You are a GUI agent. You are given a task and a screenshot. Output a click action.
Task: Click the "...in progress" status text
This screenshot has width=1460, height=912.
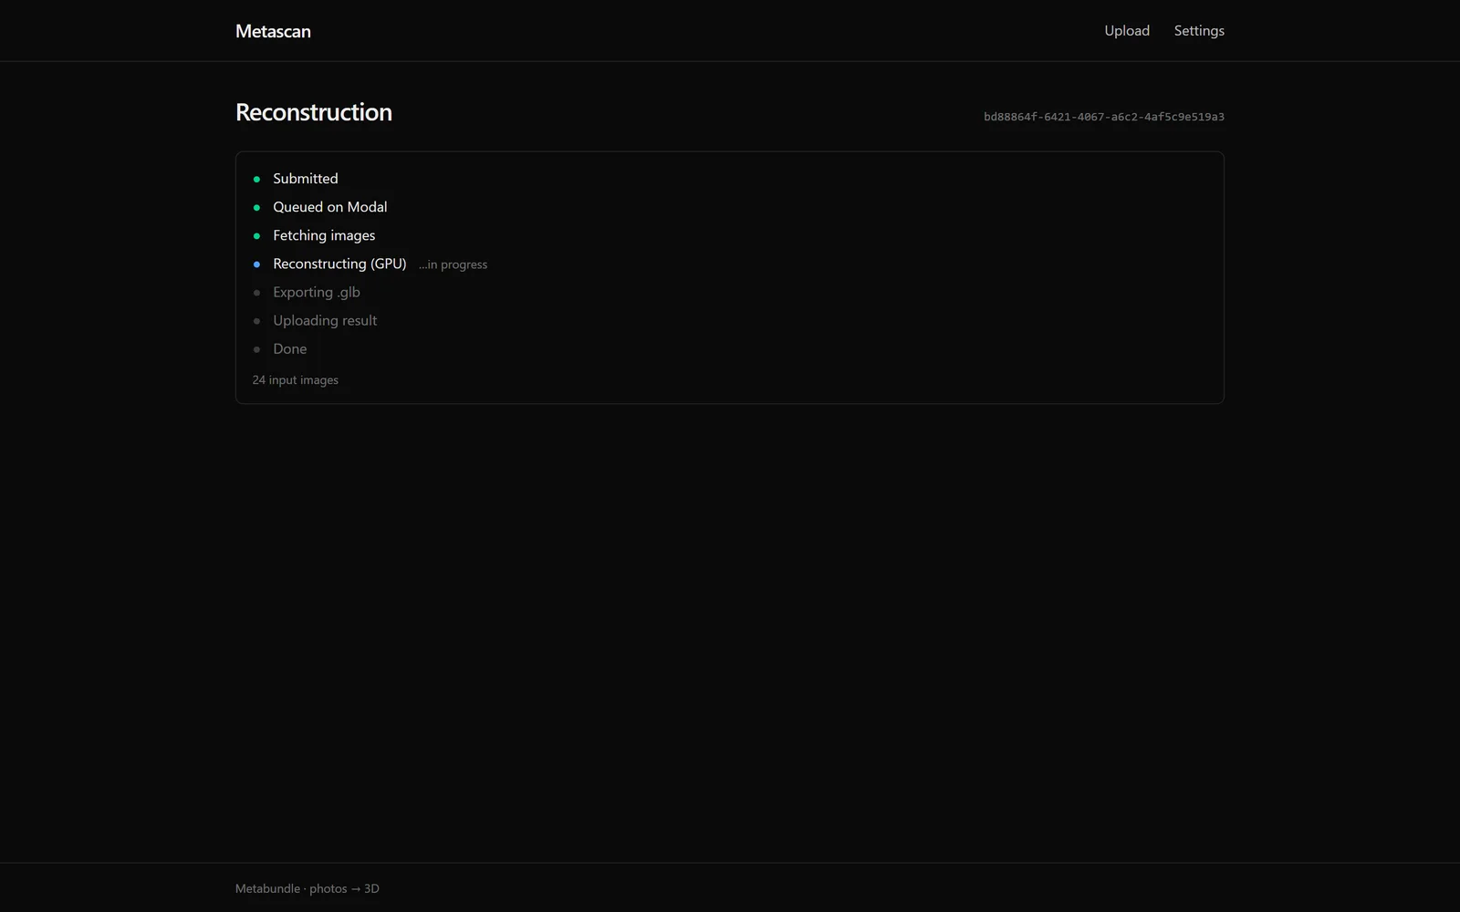[453, 264]
